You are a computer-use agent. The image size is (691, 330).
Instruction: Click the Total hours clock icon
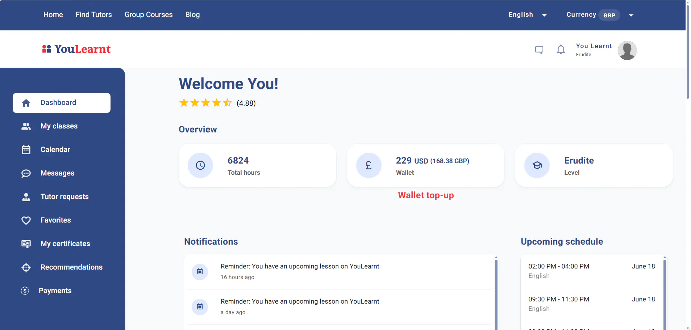[200, 165]
